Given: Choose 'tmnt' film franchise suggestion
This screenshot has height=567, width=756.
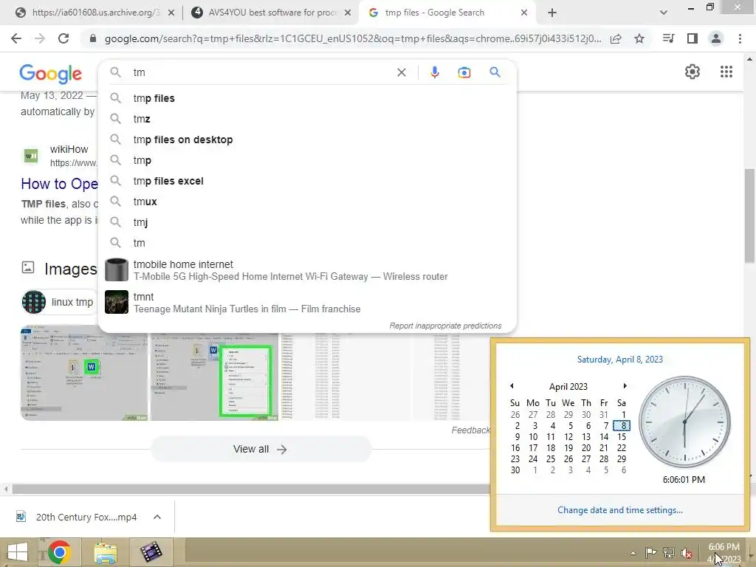Looking at the screenshot, I should point(307,302).
